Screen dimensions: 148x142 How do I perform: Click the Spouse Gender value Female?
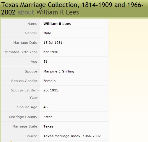(49, 81)
